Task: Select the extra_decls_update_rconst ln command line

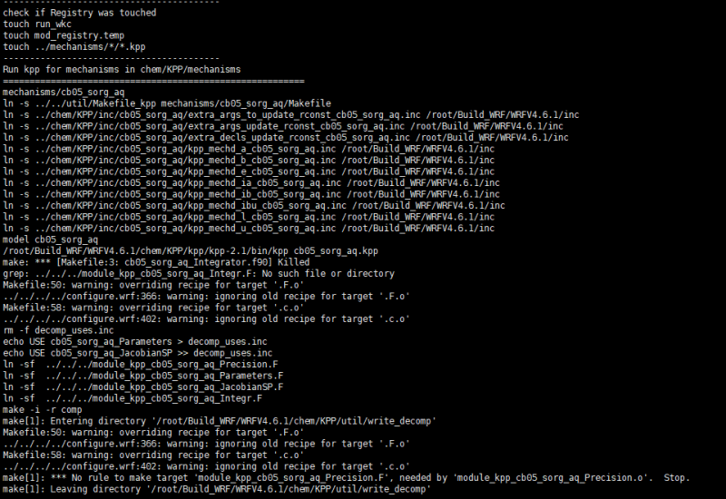Action: [x=285, y=137]
